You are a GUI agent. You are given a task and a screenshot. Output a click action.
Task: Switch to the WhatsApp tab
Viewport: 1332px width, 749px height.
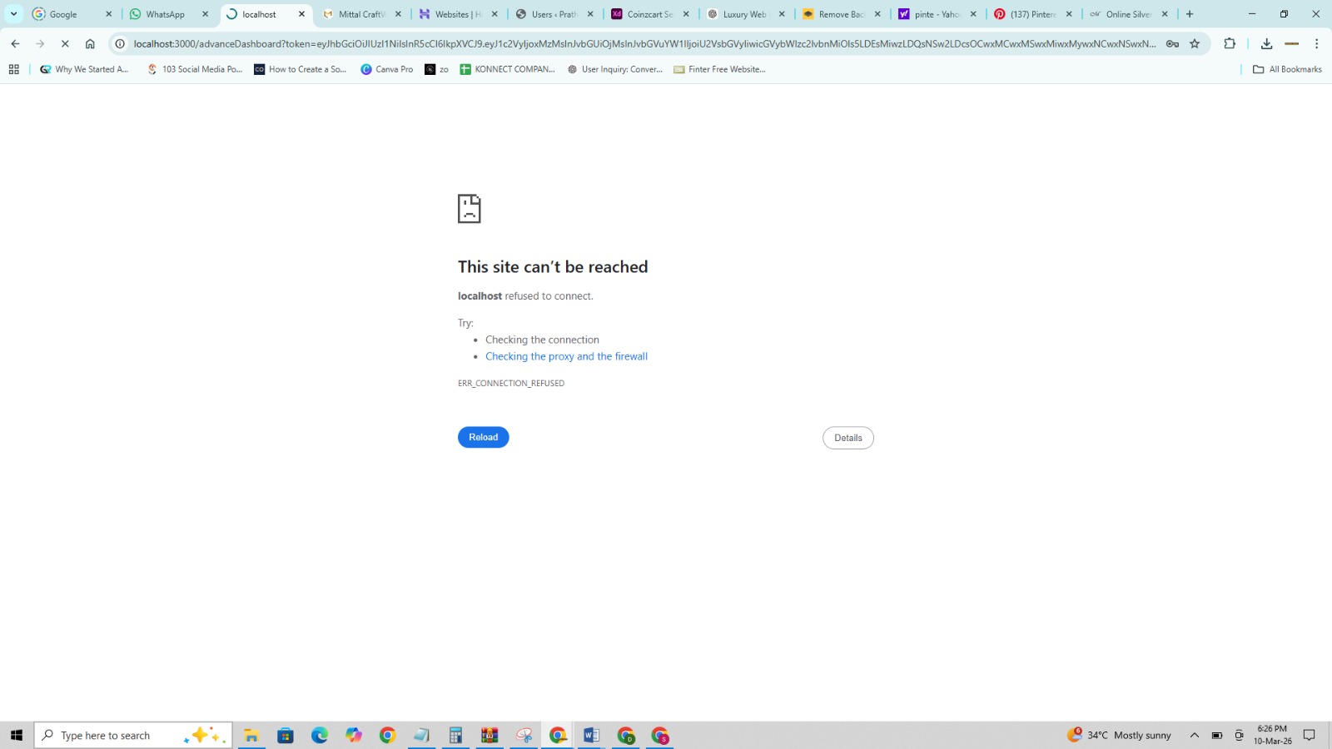pos(166,14)
